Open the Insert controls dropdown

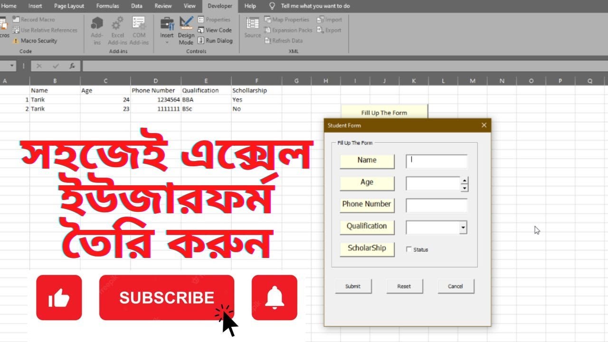point(167,30)
